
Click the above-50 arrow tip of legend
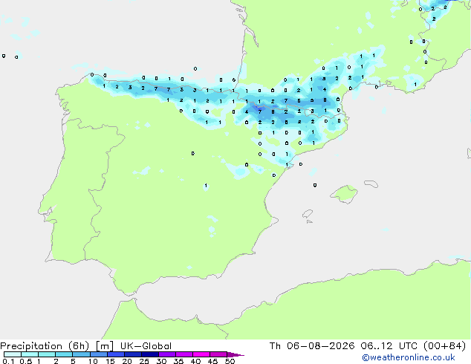click(235, 354)
